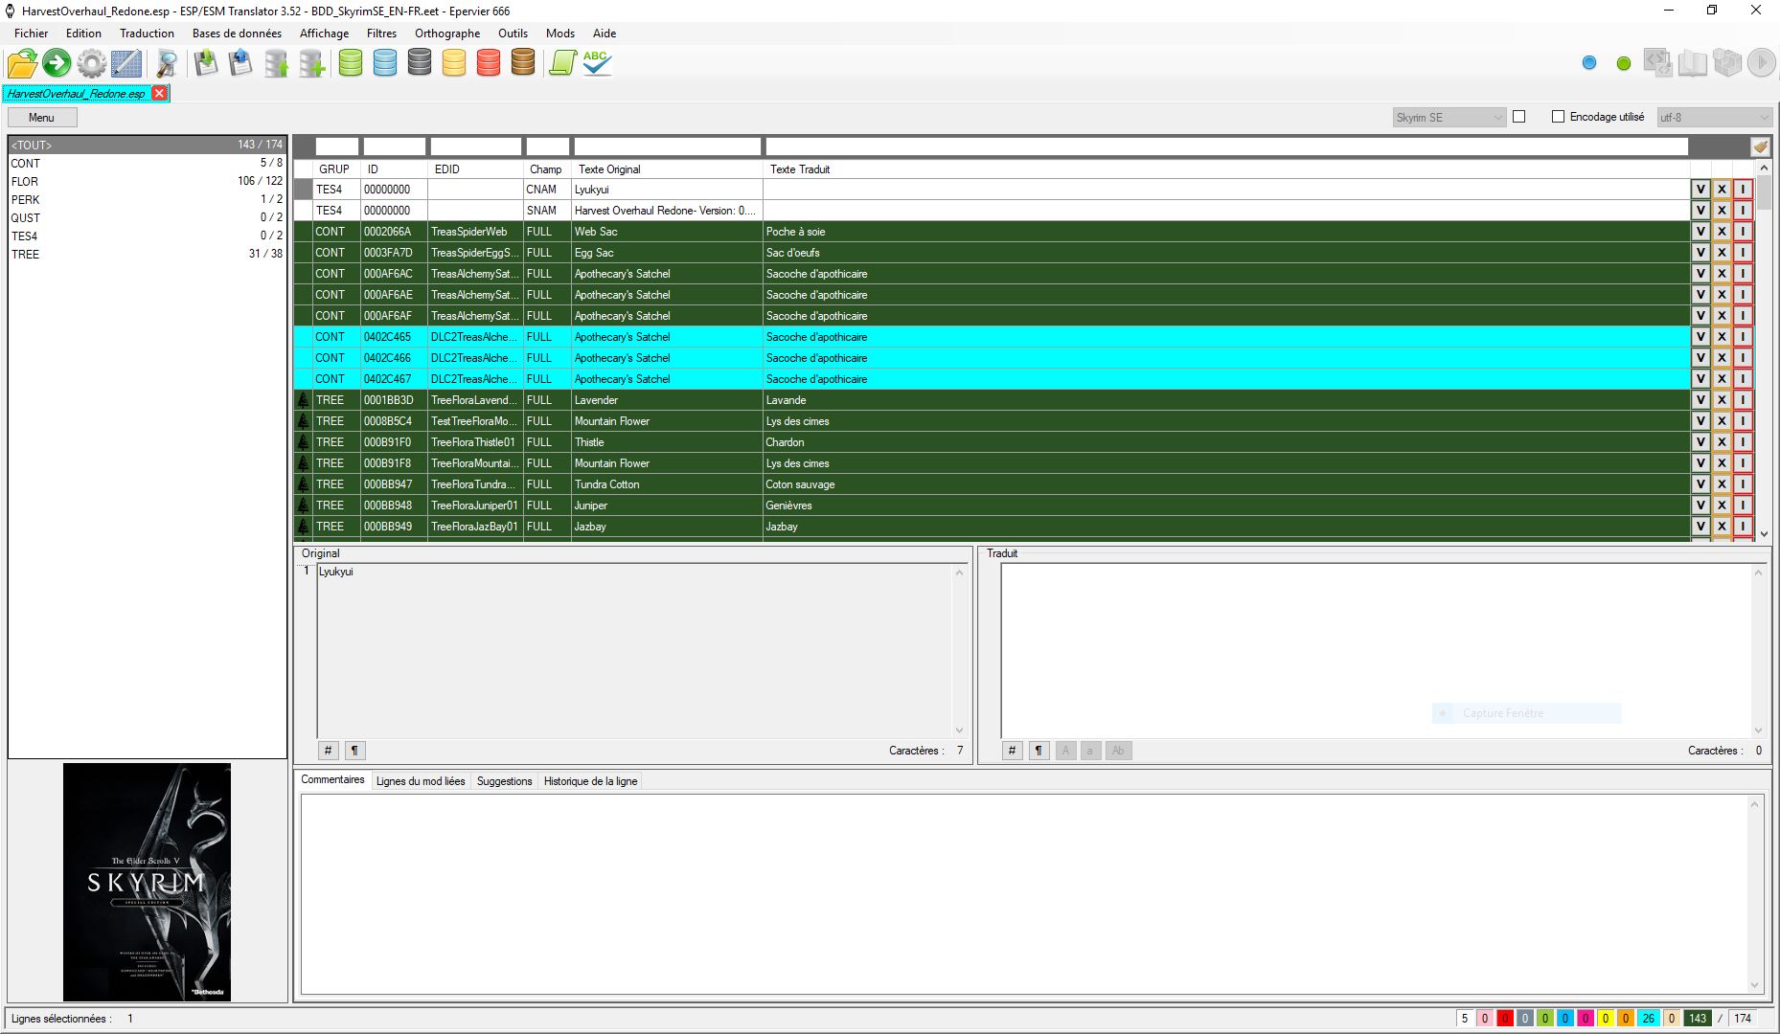
Task: Click the code brackets icon at top right
Action: point(1658,63)
